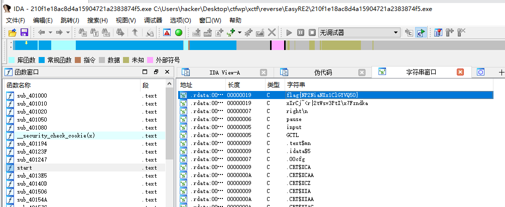Click the binoculars search-next arrow icon
Image resolution: width=505 pixels, height=207 pixels.
pyautogui.click(x=120, y=32)
